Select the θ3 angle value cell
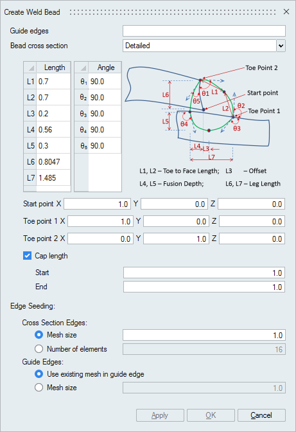 pos(105,114)
